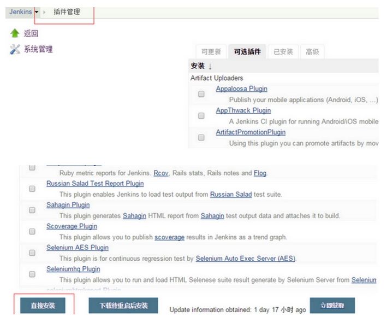Viewport: 387px width, 322px height.
Task: Open the Appaloosa Plugin link
Action: click(x=241, y=89)
